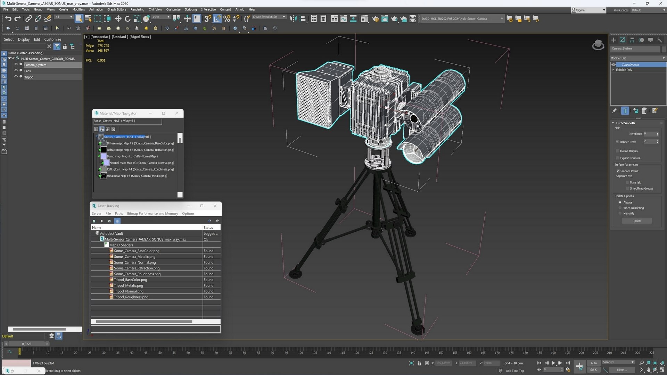Image resolution: width=667 pixels, height=375 pixels.
Task: Open the Hierarchy panel tab icon
Action: click(x=632, y=40)
